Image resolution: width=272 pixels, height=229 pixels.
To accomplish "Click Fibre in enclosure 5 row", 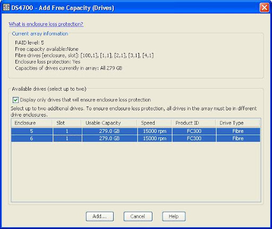I will click(x=238, y=131).
